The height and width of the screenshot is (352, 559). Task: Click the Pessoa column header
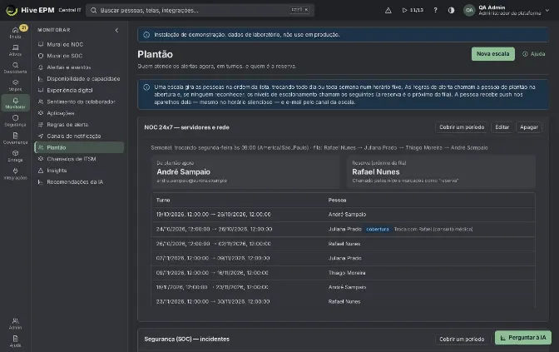pyautogui.click(x=337, y=200)
